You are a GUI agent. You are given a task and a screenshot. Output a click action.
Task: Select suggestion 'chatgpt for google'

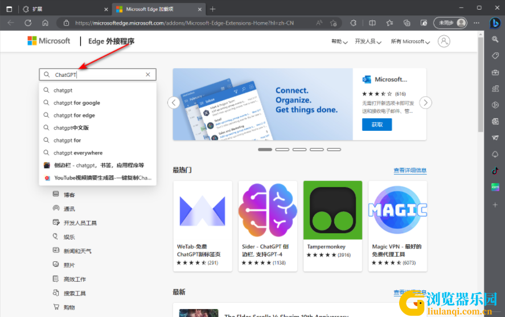coord(97,102)
